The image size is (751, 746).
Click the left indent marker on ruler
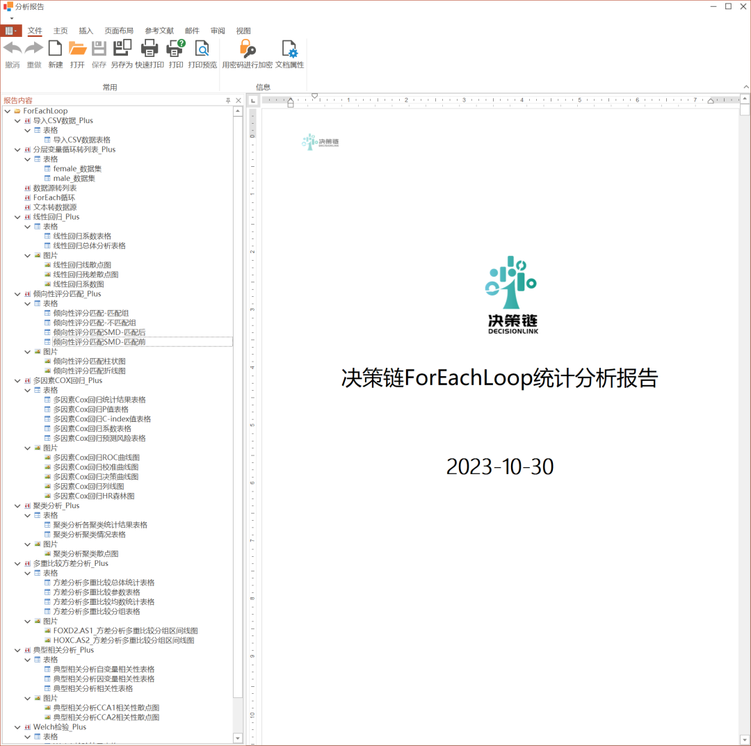coord(290,102)
